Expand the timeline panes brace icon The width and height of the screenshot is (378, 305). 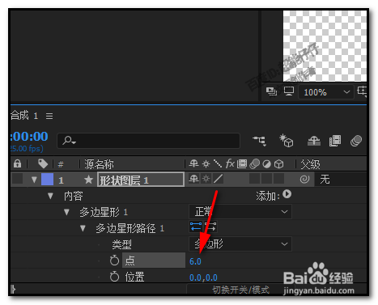pyautogui.click(x=13, y=290)
